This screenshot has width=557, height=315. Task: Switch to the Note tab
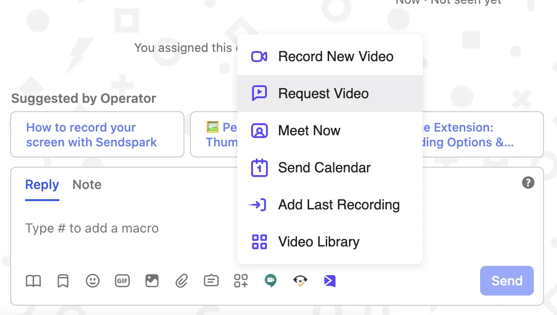[x=87, y=185]
